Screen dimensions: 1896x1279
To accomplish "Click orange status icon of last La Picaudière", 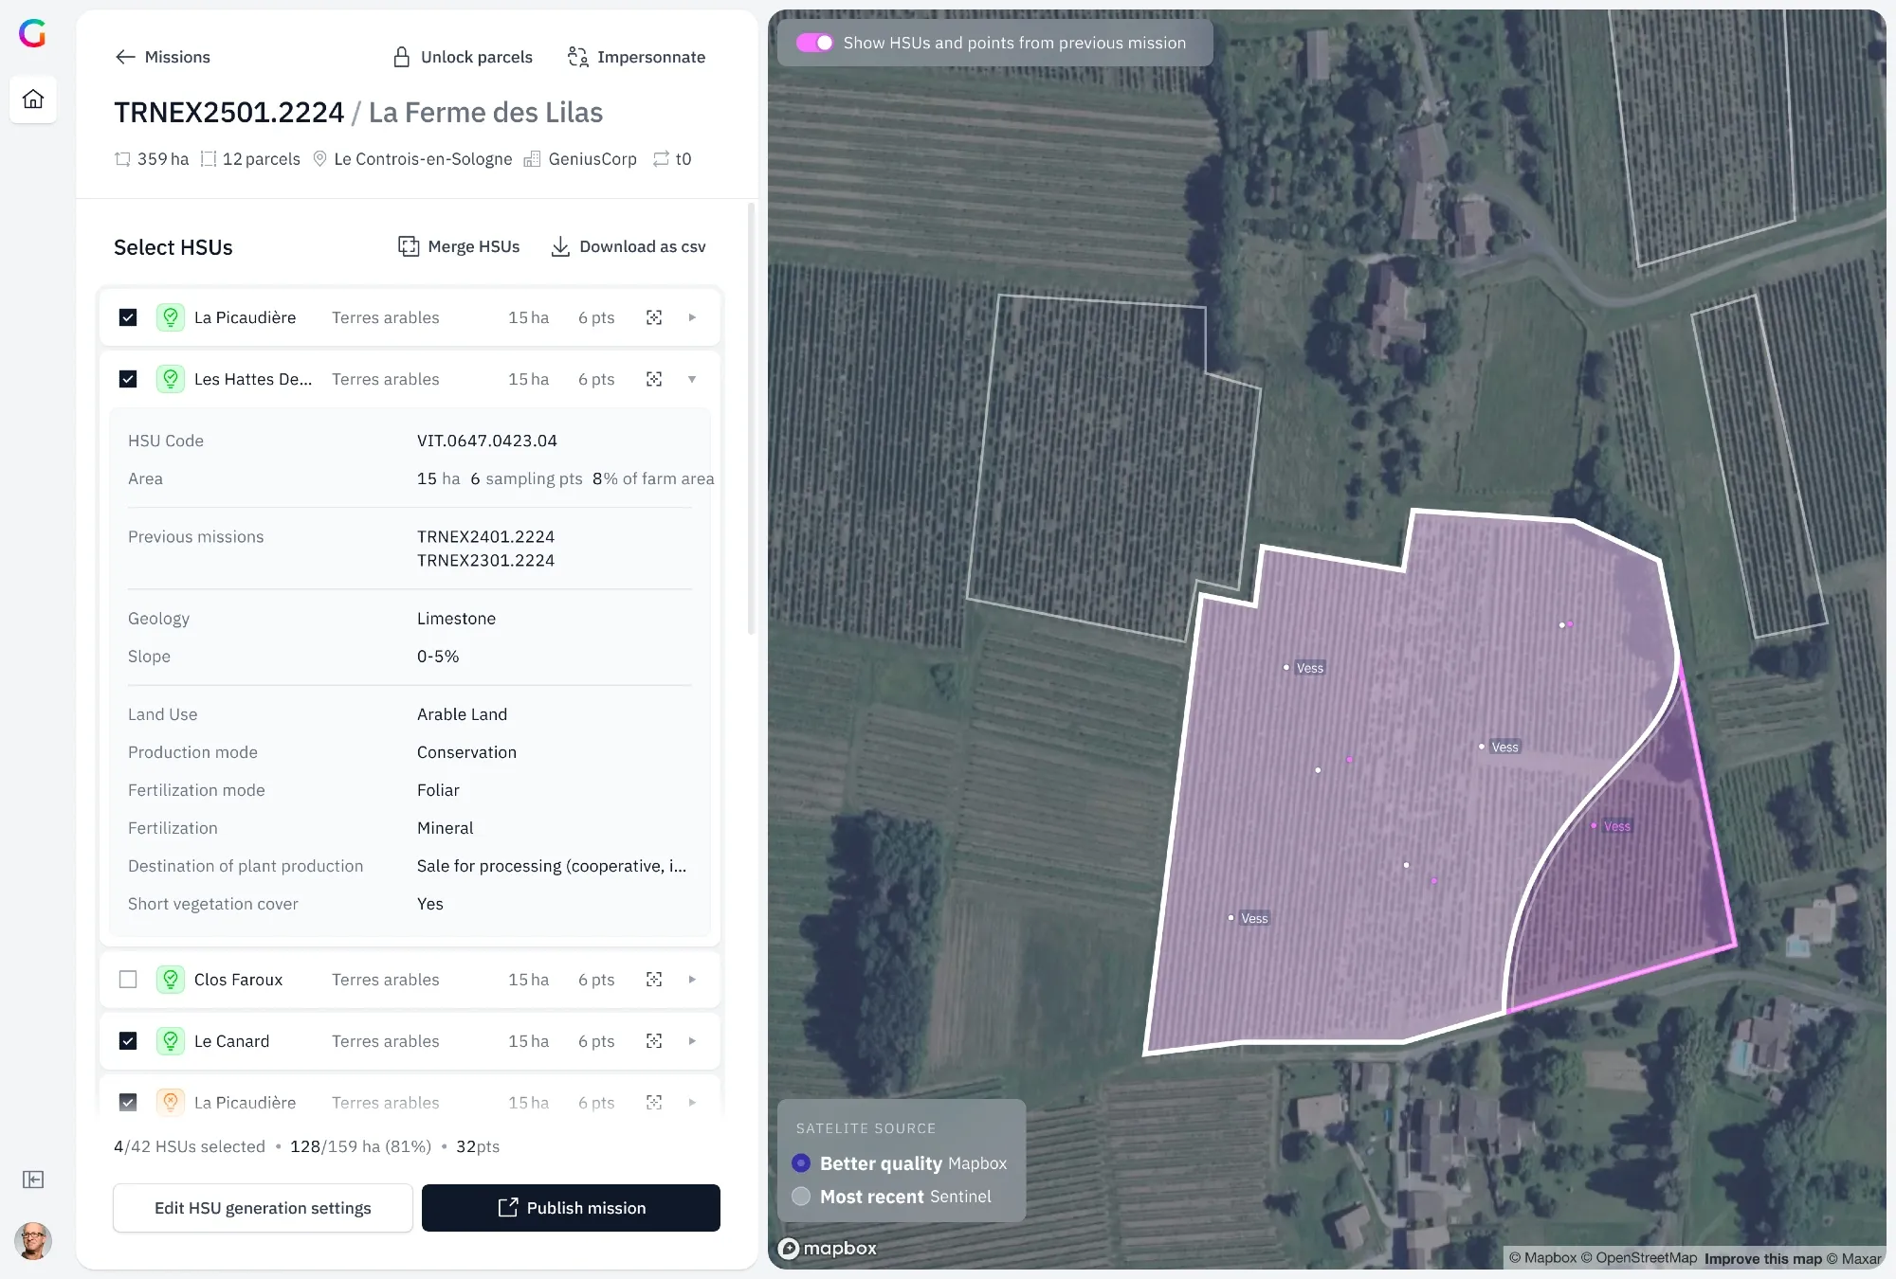I will coord(171,1102).
